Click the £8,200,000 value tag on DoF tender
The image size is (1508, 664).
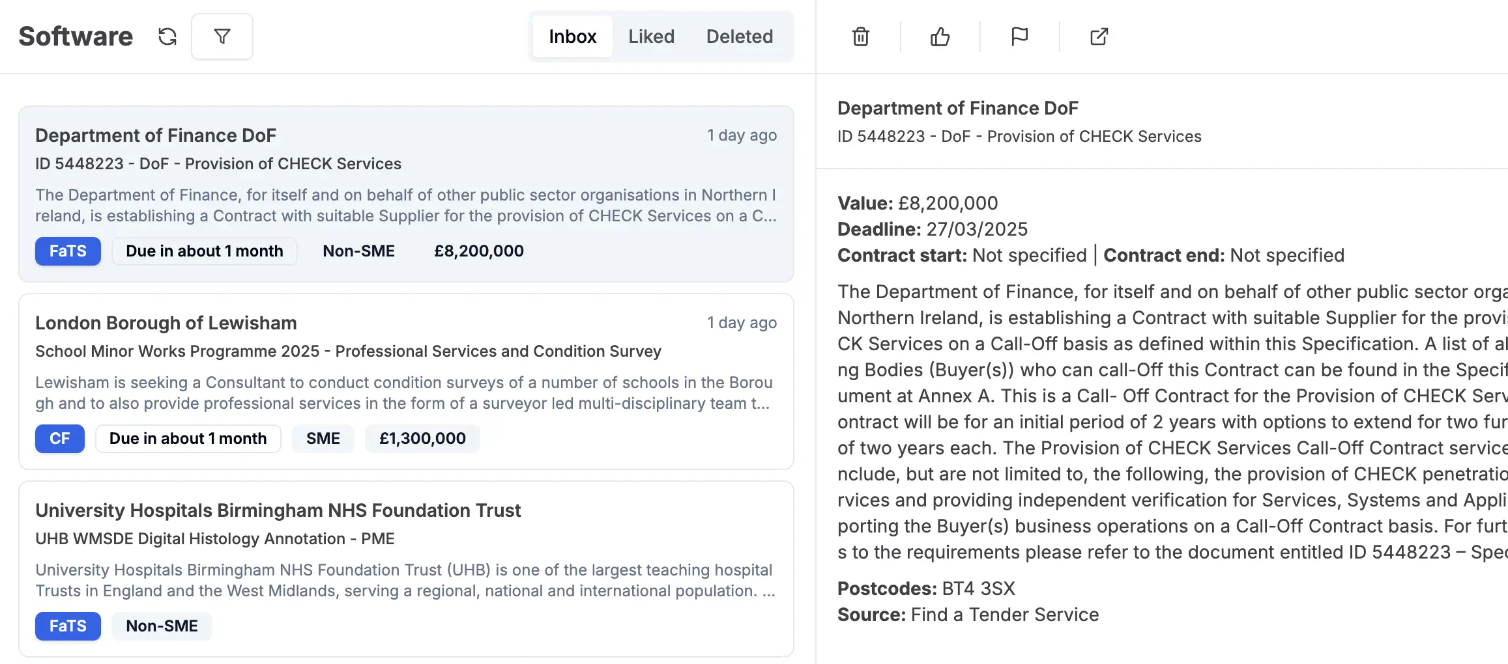point(478,251)
